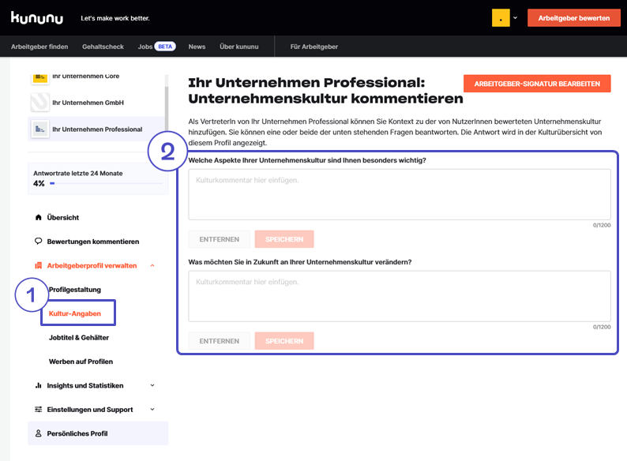Click the yellow user avatar icon

[x=501, y=18]
